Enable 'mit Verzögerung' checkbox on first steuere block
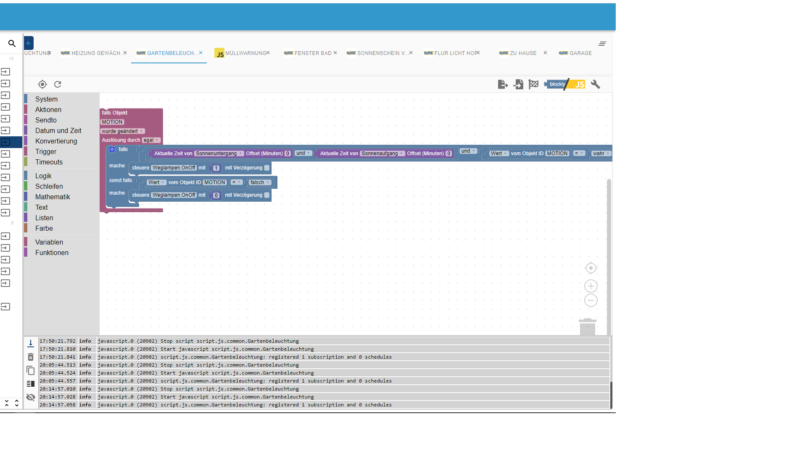This screenshot has width=807, height=453. click(267, 168)
